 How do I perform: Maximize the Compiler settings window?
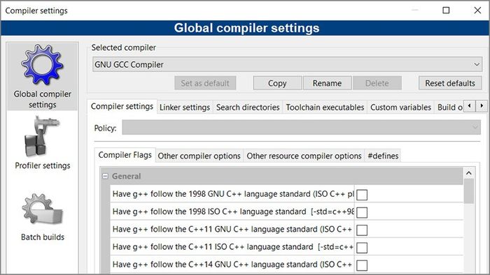446,10
